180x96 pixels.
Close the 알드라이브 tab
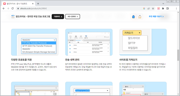(33, 4)
